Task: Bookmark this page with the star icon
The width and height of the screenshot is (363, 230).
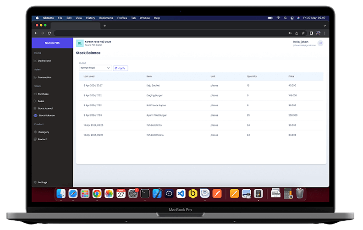Action: [303, 33]
